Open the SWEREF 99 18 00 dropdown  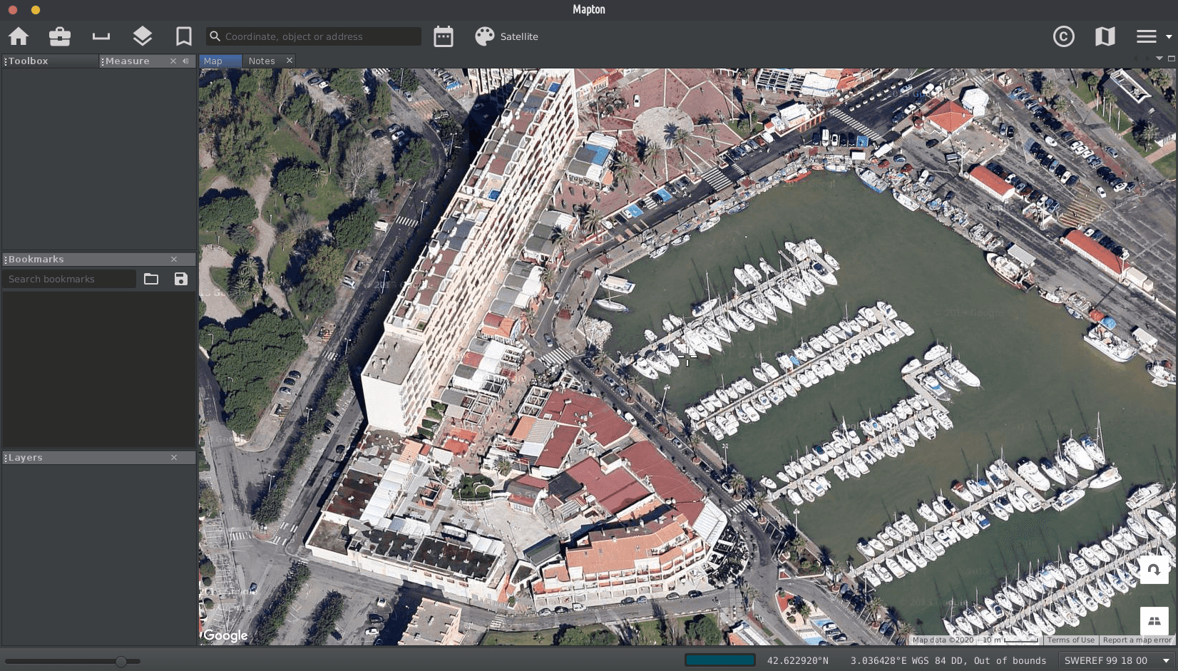point(1117,660)
